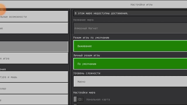Toggle the "Начальная карта" switch
The height and width of the screenshot is (105, 187).
click(78, 99)
